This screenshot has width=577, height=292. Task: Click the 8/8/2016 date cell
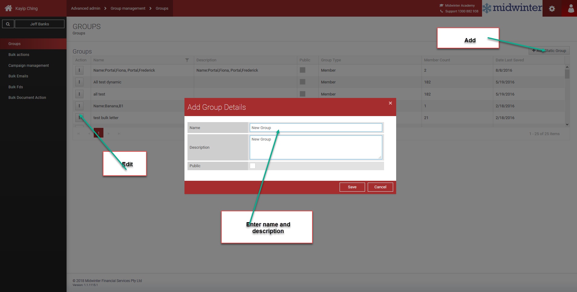pyautogui.click(x=504, y=70)
